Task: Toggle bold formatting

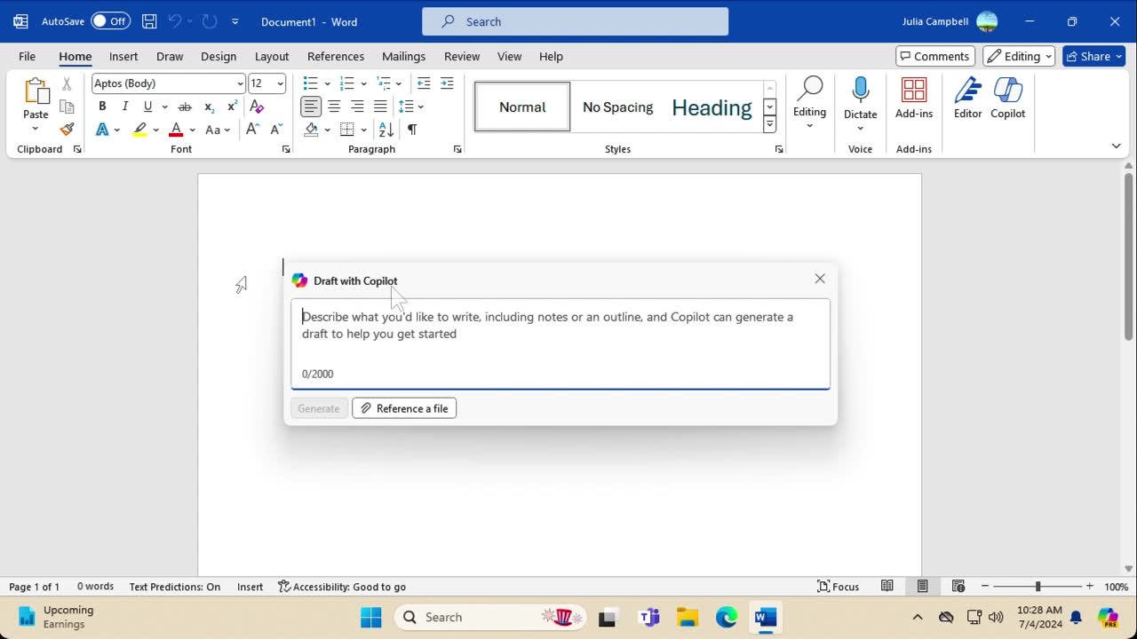Action: click(102, 106)
